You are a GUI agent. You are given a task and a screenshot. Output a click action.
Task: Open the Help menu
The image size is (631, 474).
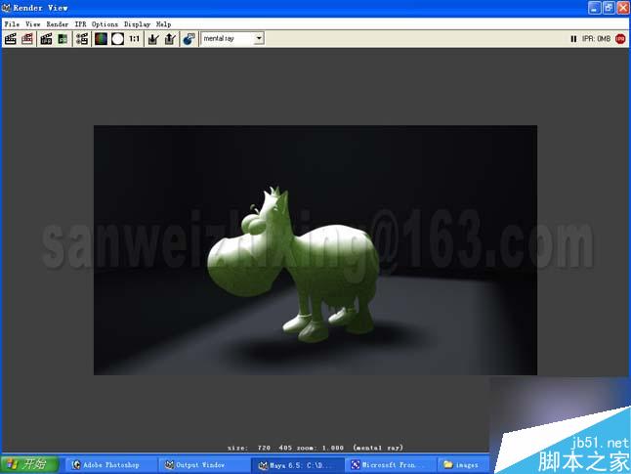(x=163, y=24)
